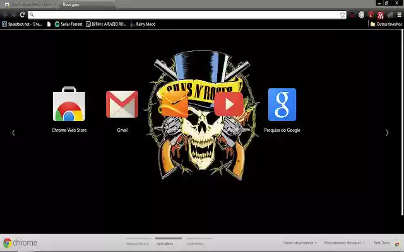Image resolution: width=404 pixels, height=252 pixels.
Task: Click the page vertical scrollbar
Action: coord(402,122)
